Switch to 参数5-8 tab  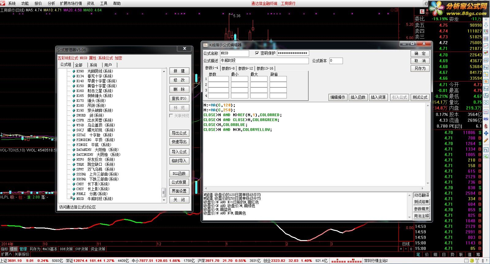tap(228, 68)
